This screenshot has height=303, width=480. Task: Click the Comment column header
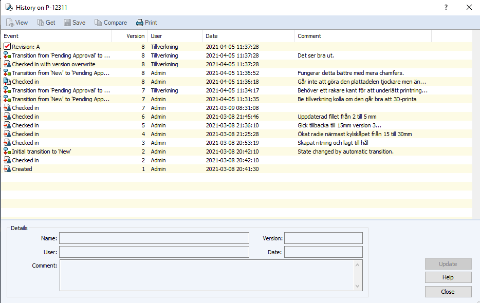pyautogui.click(x=362, y=36)
